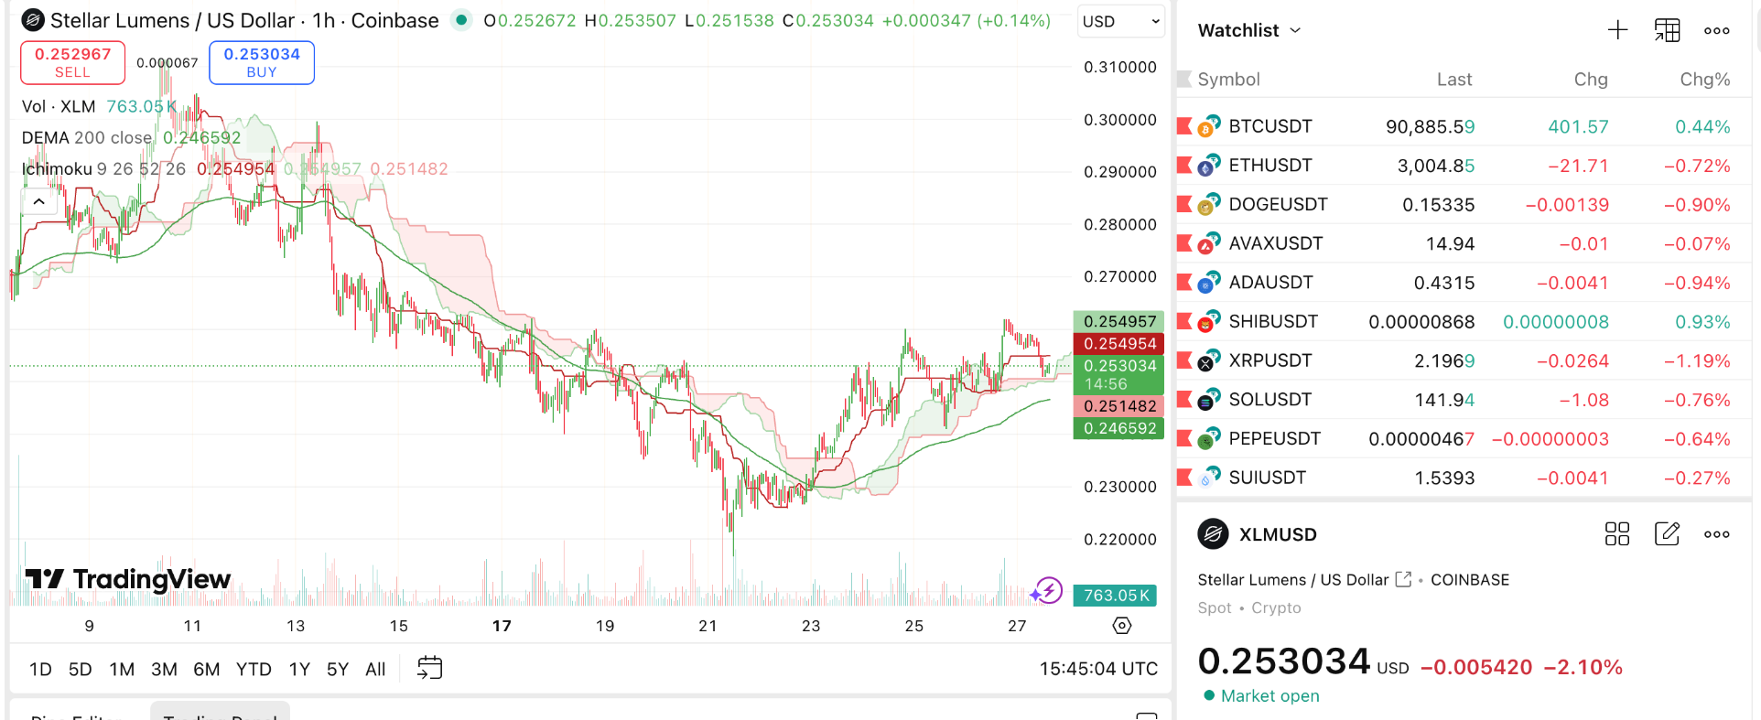Toggle the flag marker next to ETHUSDT
1761x720 pixels.
tap(1184, 166)
